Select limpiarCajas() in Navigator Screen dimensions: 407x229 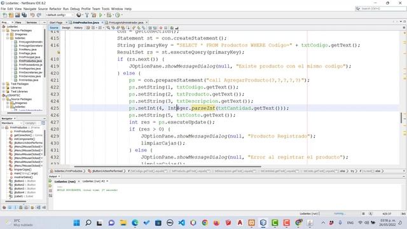(x=23, y=170)
